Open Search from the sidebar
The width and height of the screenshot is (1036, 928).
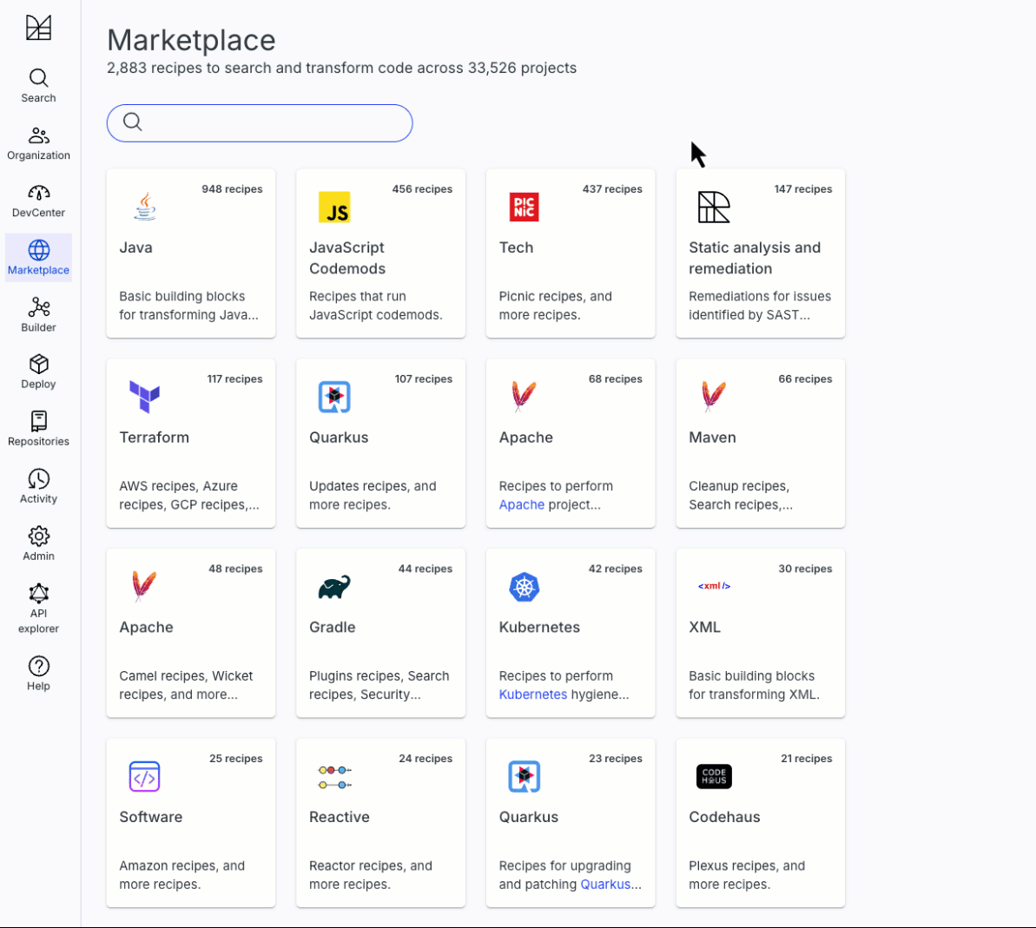tap(38, 86)
